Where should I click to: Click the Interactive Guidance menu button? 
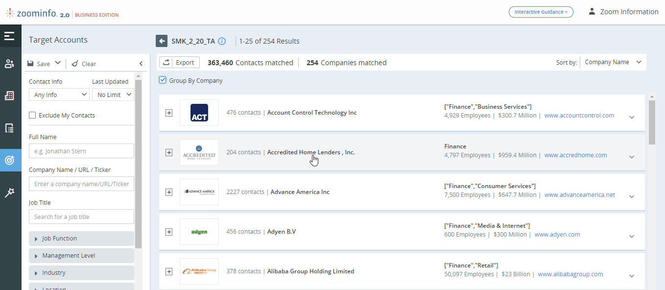541,12
